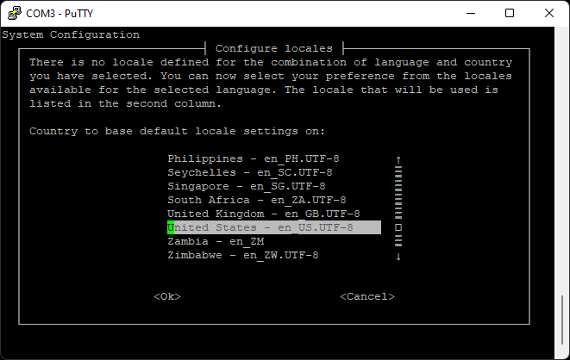Click the locale list scroll-down arrow
Screen dimensions: 570x360
coord(398,256)
